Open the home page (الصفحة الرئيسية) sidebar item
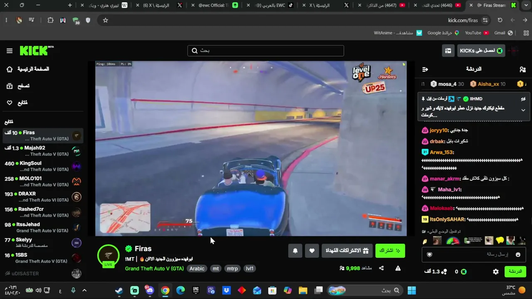Viewport: 532px width, 299px height. coord(28,69)
